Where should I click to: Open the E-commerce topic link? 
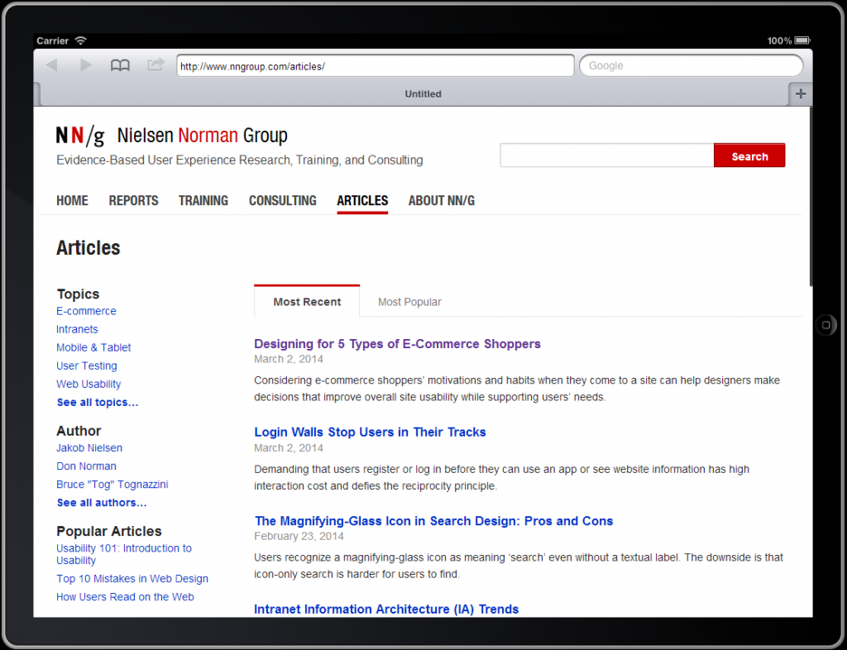coord(86,311)
